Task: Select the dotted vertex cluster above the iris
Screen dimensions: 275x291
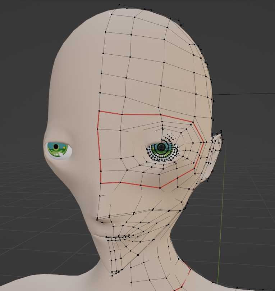Action: coord(170,137)
